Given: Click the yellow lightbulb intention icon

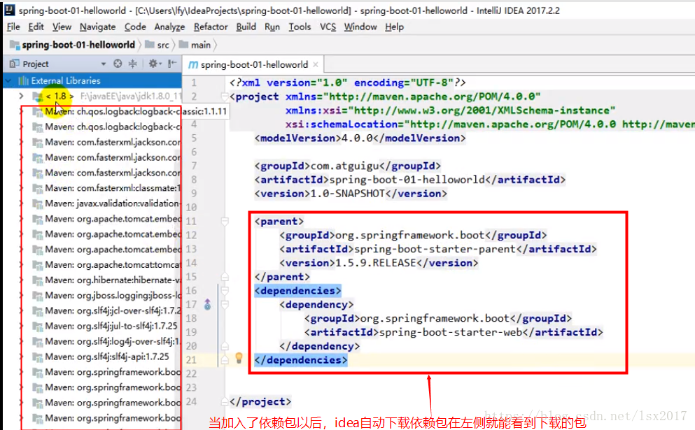Looking at the screenshot, I should pos(239,357).
